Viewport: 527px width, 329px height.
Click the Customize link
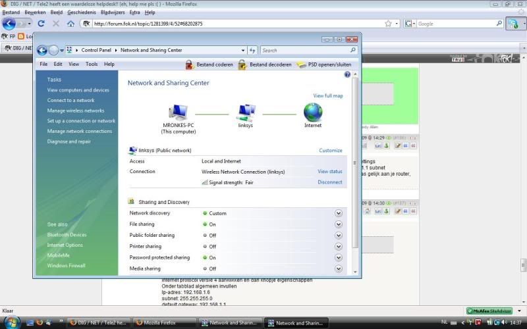(331, 151)
